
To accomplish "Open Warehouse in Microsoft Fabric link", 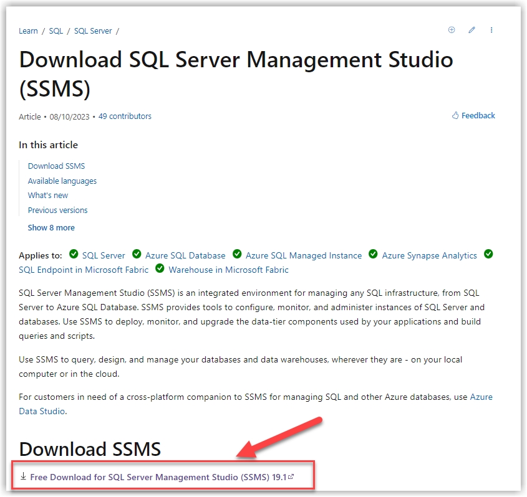I will pyautogui.click(x=228, y=270).
